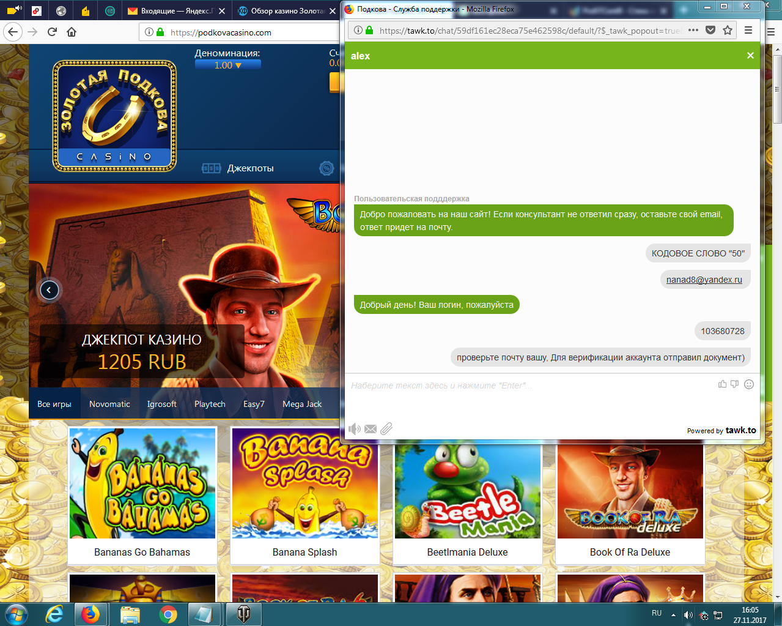Select the Все игры category

(x=54, y=404)
